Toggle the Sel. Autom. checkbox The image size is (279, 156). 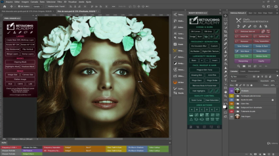coord(19,6)
